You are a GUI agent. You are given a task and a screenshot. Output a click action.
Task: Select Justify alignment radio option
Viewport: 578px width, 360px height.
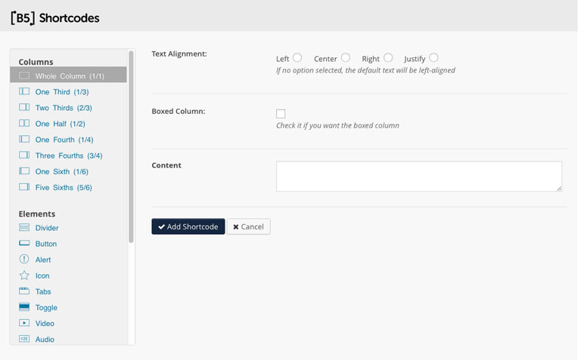click(x=433, y=57)
